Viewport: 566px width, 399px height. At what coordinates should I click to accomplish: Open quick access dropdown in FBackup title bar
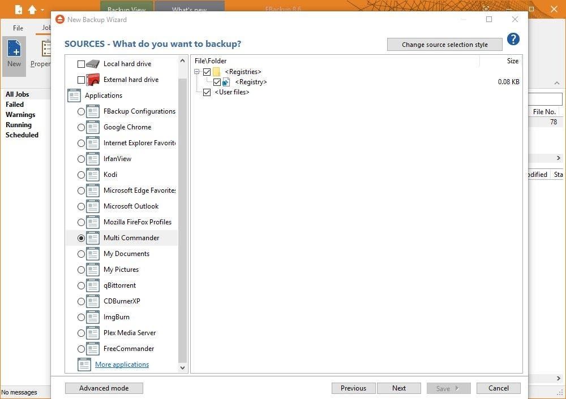(42, 10)
